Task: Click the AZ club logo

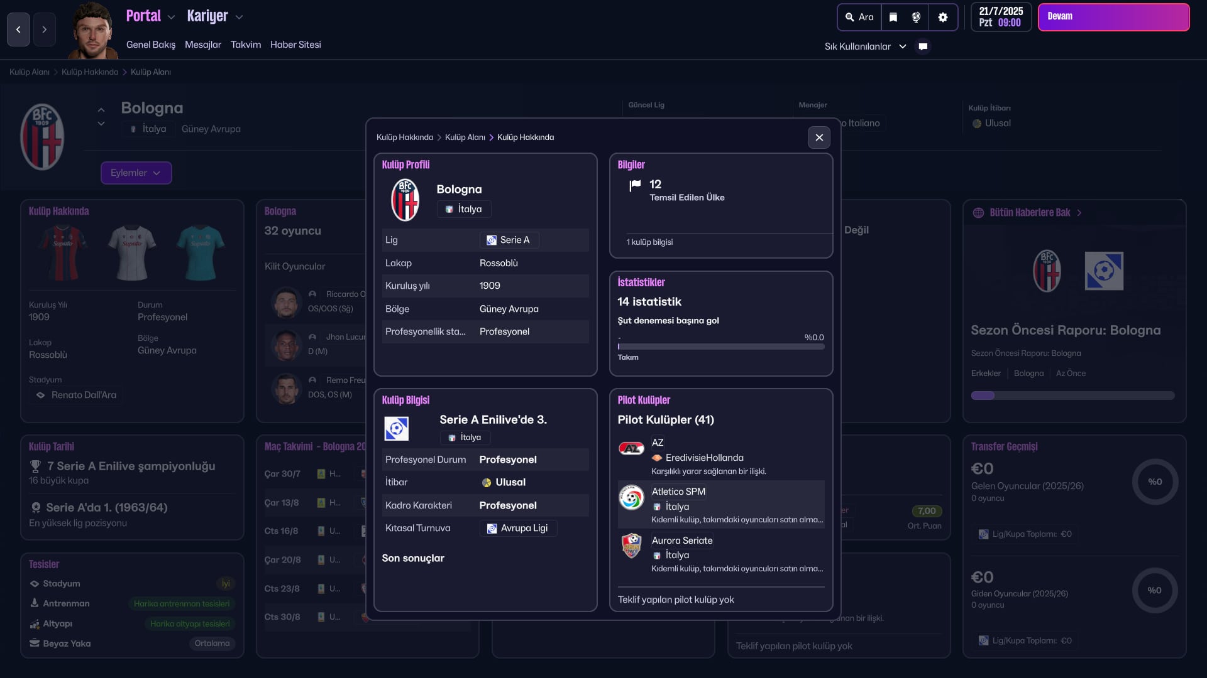Action: pyautogui.click(x=631, y=448)
